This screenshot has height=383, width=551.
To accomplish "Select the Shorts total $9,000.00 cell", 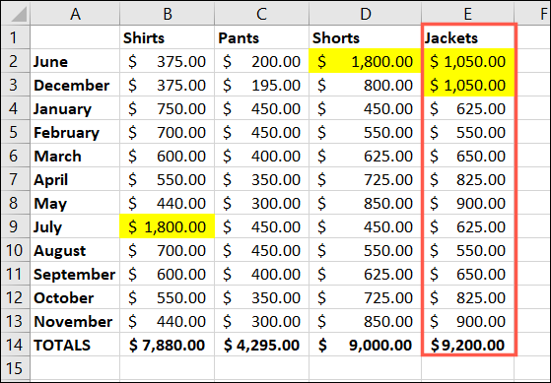I will [365, 345].
